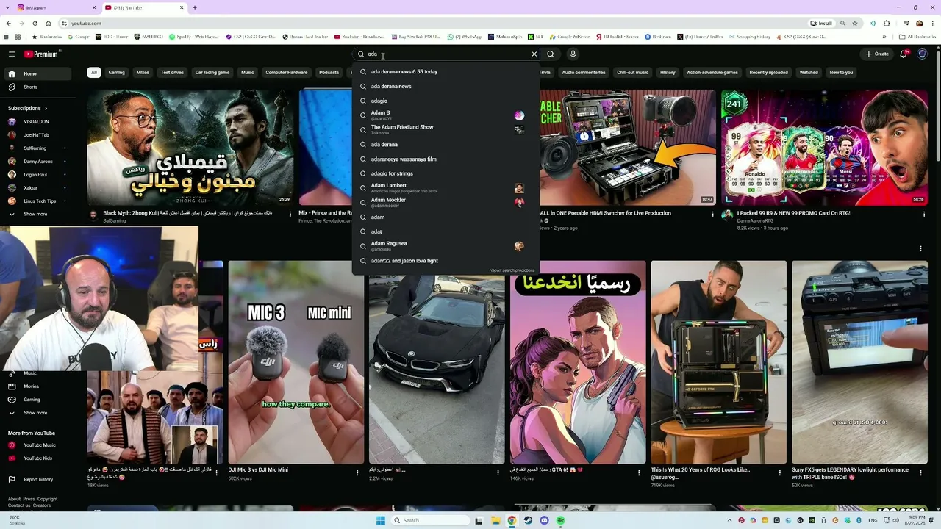This screenshot has height=529, width=941.
Task: Choose the 'Adam Lambert' suggestion
Action: point(446,188)
